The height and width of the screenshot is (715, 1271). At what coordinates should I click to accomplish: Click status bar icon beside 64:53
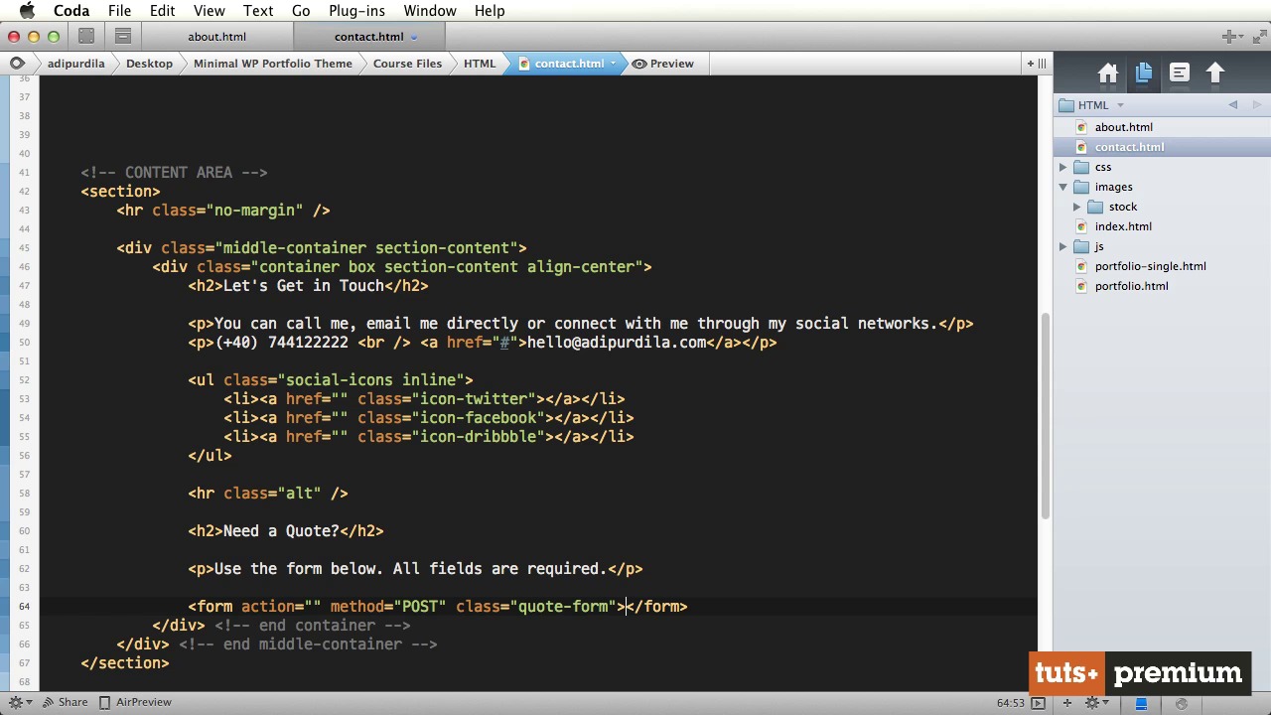[1038, 703]
